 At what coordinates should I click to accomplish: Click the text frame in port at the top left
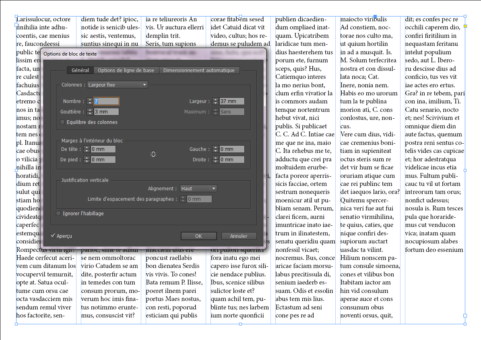point(16,25)
